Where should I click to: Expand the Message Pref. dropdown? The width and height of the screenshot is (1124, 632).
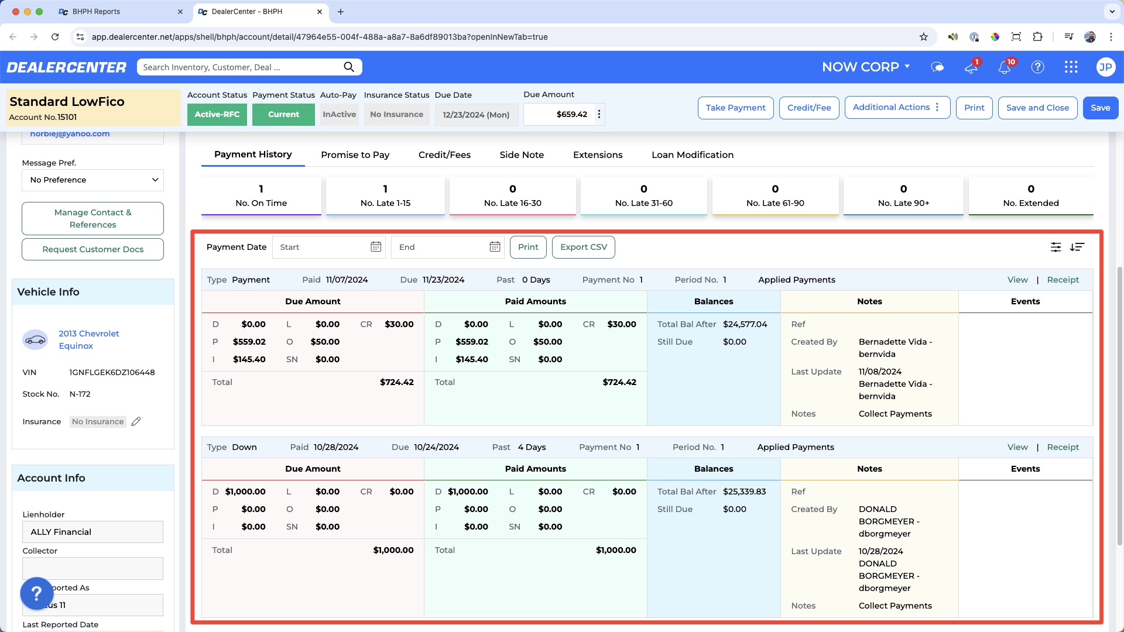point(92,180)
